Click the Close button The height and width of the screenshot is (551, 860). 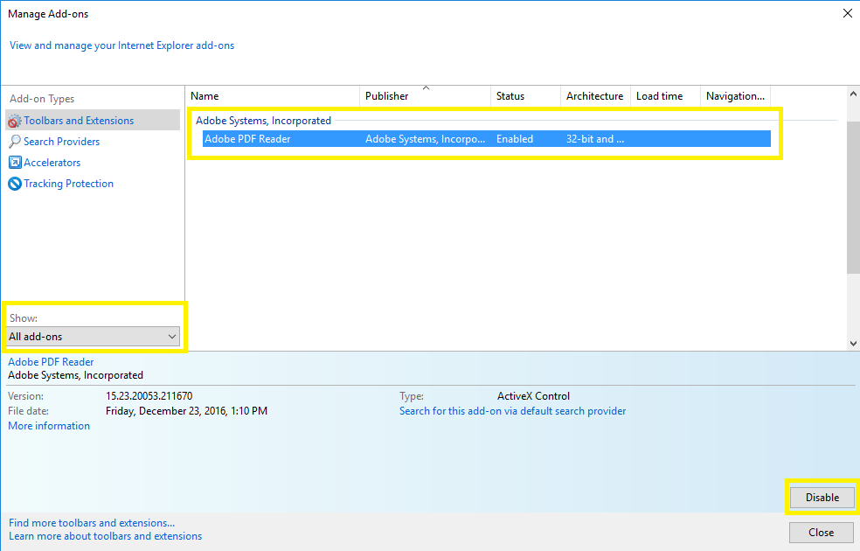point(821,533)
